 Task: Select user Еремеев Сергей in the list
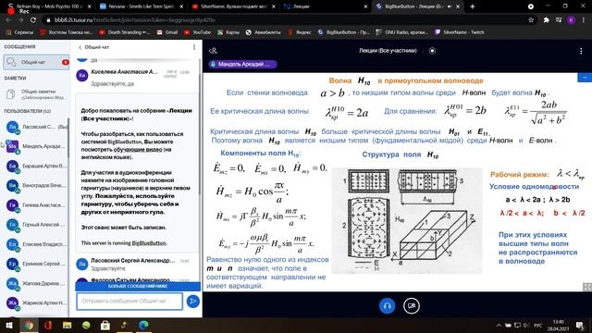[36, 264]
